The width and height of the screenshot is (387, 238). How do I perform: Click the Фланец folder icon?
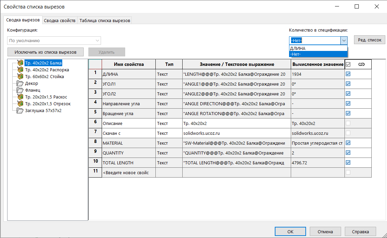pyautogui.click(x=20, y=90)
